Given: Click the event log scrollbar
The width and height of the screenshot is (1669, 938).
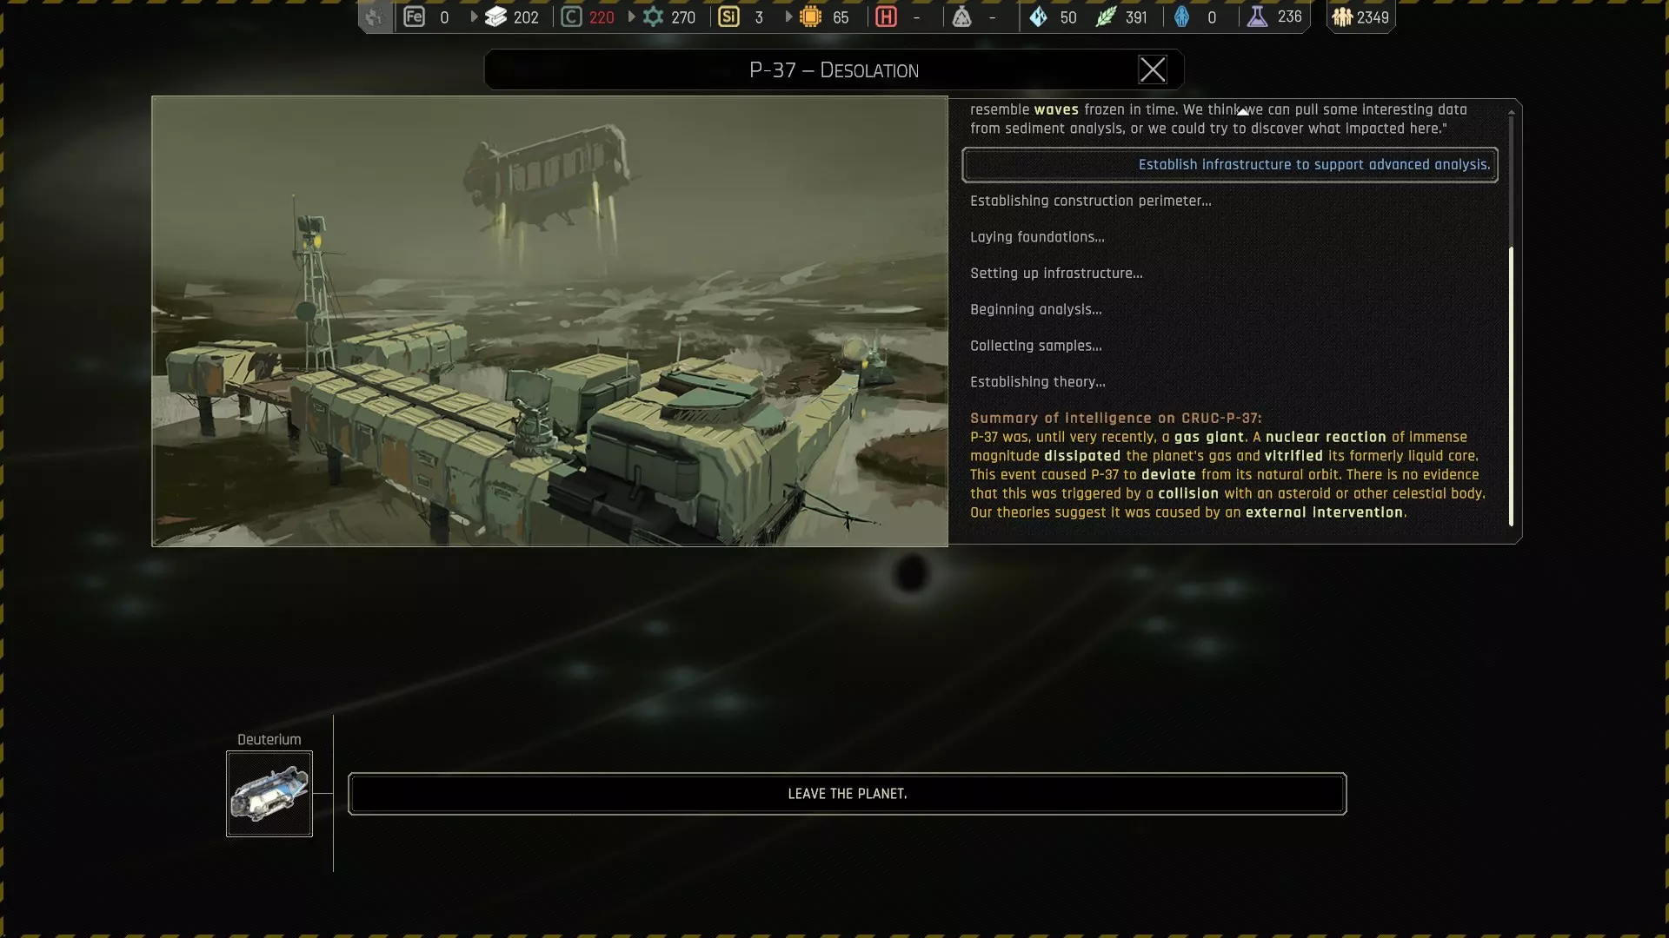Looking at the screenshot, I should (x=1511, y=386).
